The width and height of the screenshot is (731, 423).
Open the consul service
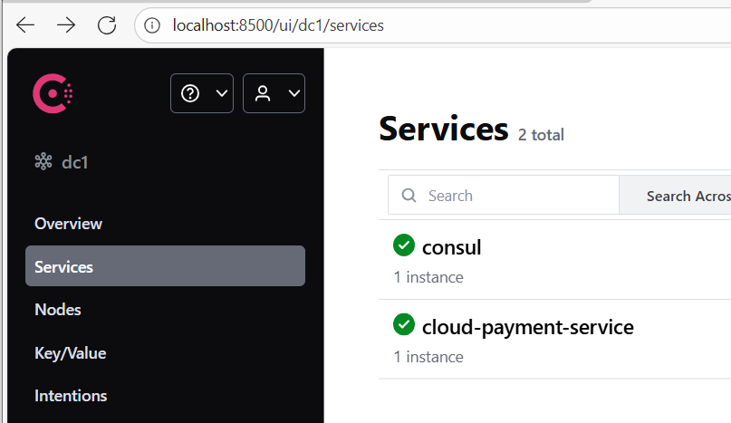tap(451, 247)
